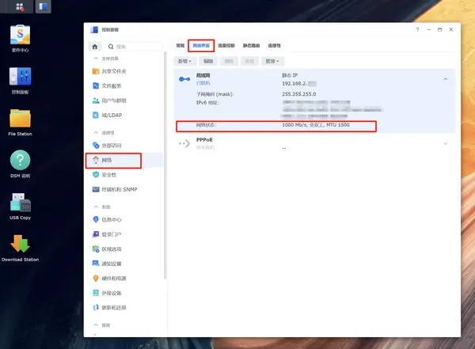Image resolution: width=475 pixels, height=349 pixels.
Task: Click the 编辑 button
Action: coord(208,61)
